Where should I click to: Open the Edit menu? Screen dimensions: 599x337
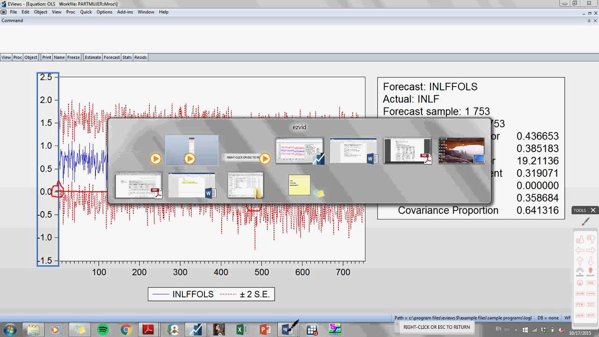[x=25, y=12]
